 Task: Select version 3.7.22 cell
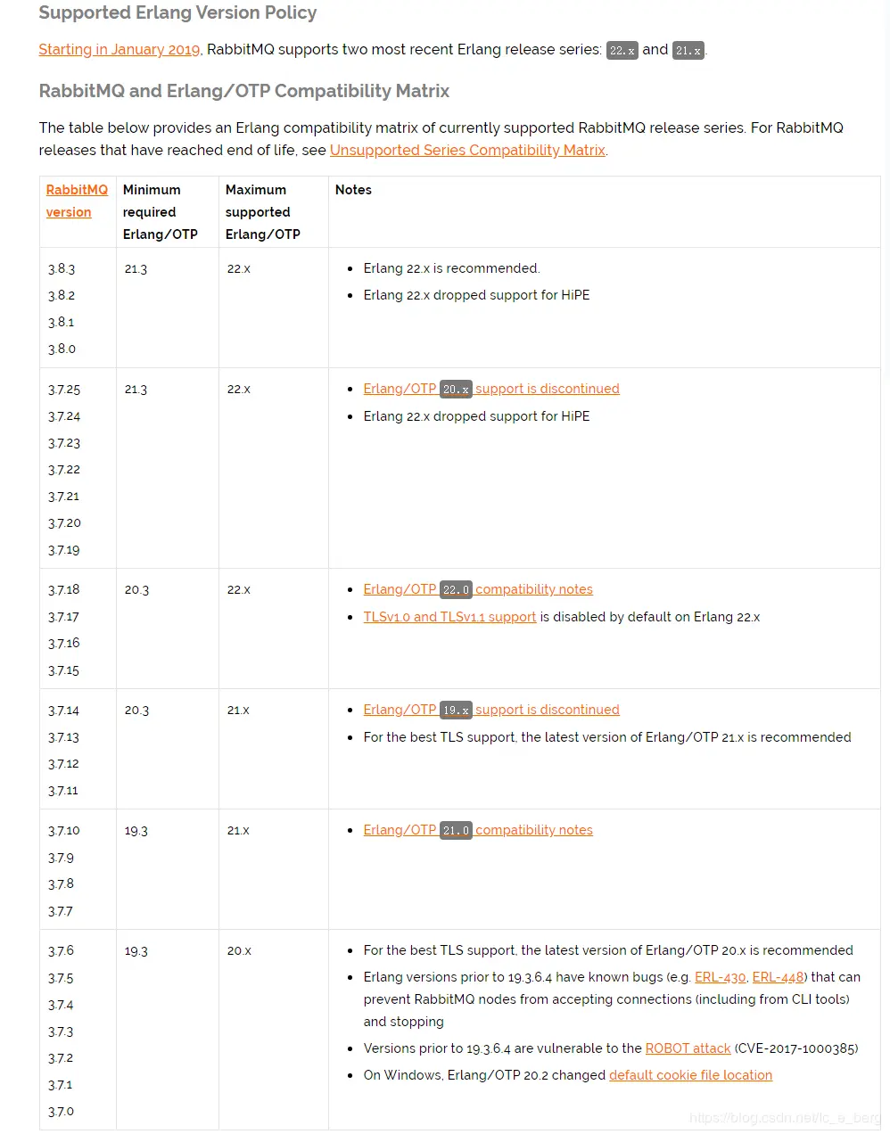click(x=64, y=470)
